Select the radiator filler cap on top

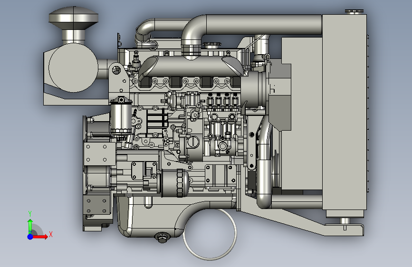(354, 11)
